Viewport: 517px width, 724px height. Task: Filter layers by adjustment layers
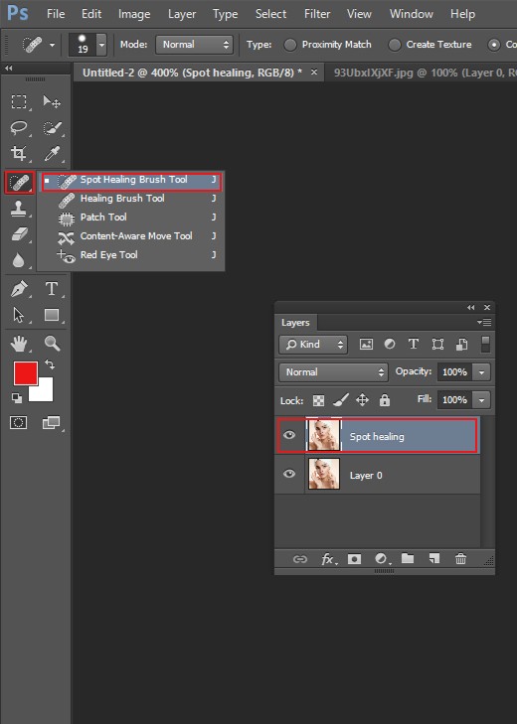pyautogui.click(x=390, y=344)
